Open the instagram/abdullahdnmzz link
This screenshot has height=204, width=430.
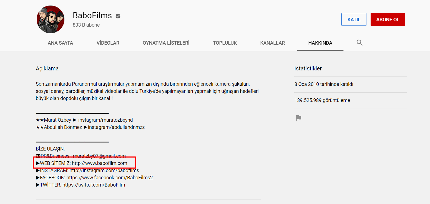tap(116, 127)
